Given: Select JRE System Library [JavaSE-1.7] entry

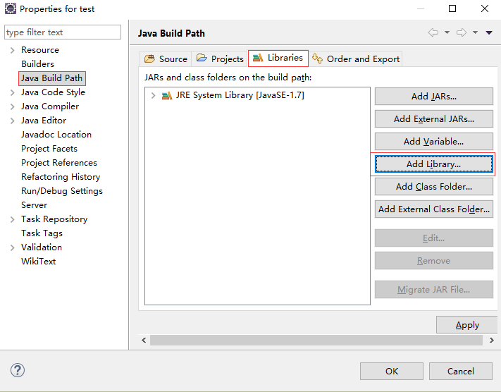Looking at the screenshot, I should 240,95.
